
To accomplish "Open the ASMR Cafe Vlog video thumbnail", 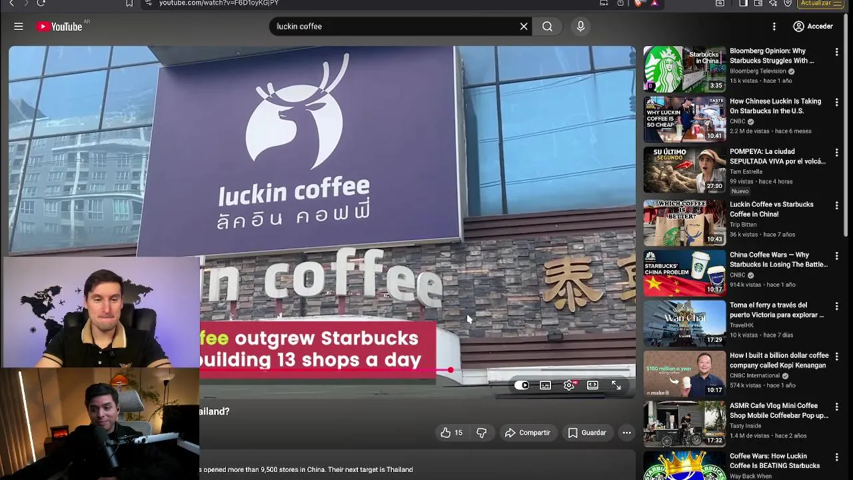I will pyautogui.click(x=684, y=424).
